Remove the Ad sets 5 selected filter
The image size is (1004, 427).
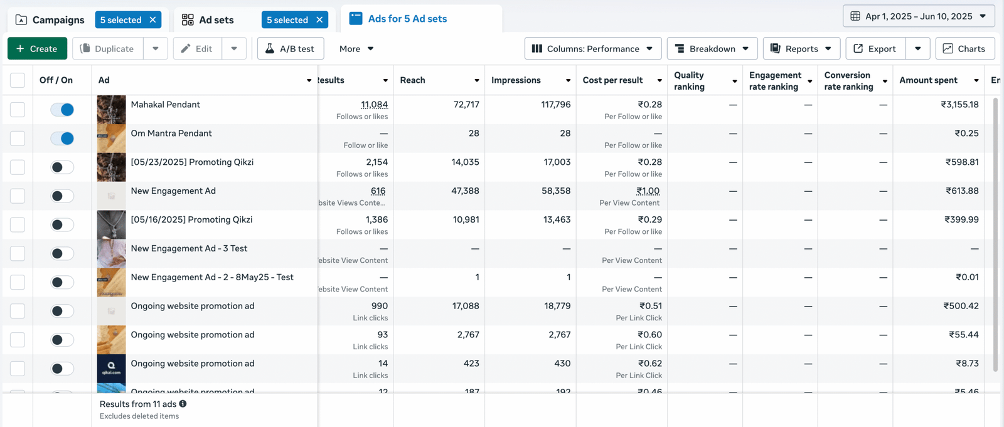click(319, 20)
